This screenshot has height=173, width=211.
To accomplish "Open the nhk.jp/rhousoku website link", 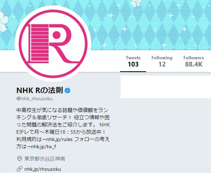I will click(43, 169).
